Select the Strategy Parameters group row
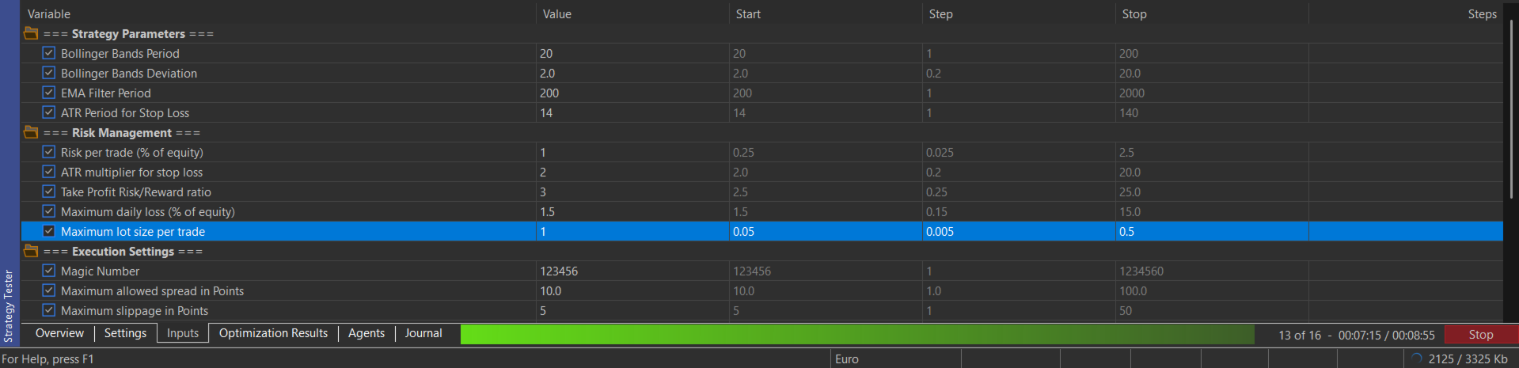The image size is (1519, 368). pyautogui.click(x=762, y=33)
